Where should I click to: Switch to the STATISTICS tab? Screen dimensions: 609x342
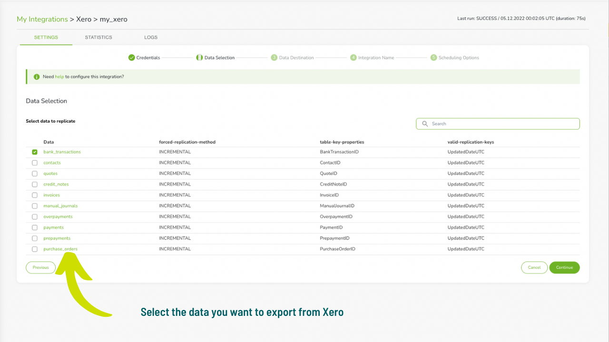click(98, 38)
